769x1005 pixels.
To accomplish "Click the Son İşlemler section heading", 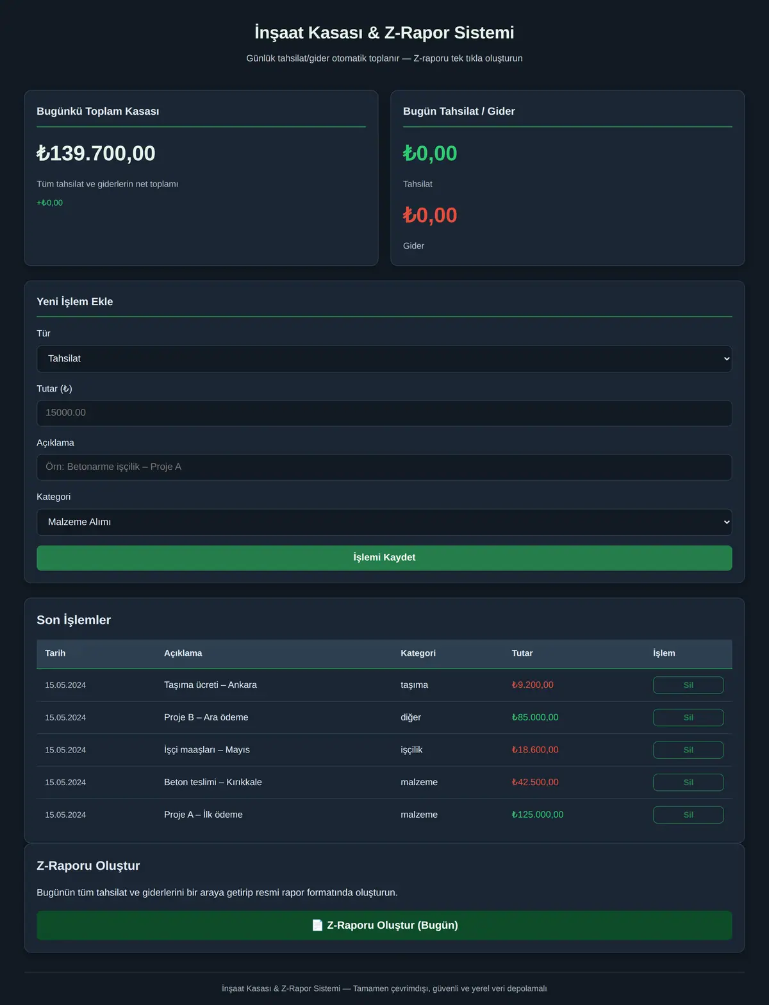I will click(74, 620).
